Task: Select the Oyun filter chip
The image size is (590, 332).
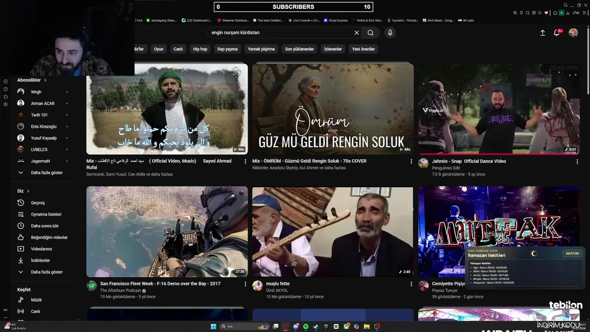Action: click(159, 49)
